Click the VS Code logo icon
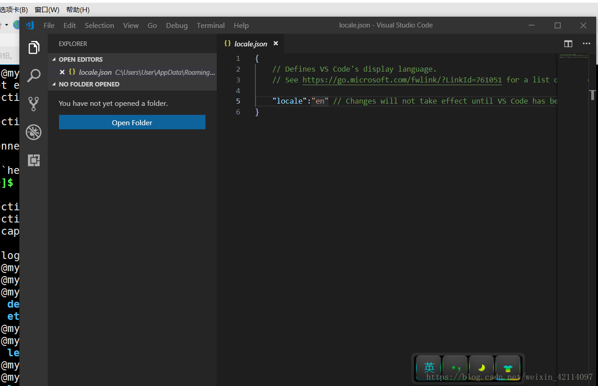Viewport: 598px width, 386px height. click(x=30, y=25)
